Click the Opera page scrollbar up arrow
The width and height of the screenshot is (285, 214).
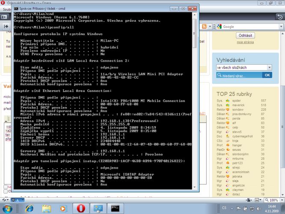click(x=282, y=34)
